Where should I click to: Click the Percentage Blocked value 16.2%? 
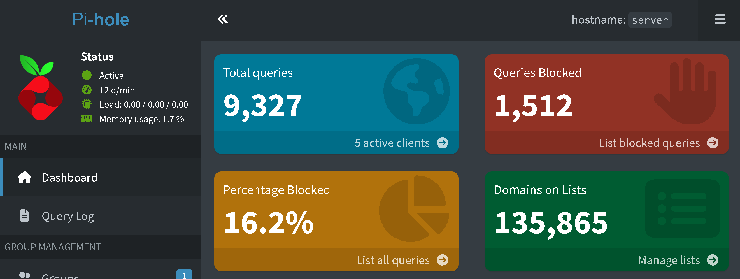point(269,223)
